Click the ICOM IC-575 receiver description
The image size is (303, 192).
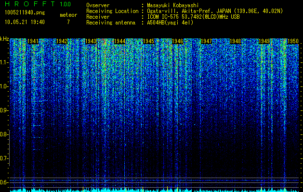click(193, 17)
